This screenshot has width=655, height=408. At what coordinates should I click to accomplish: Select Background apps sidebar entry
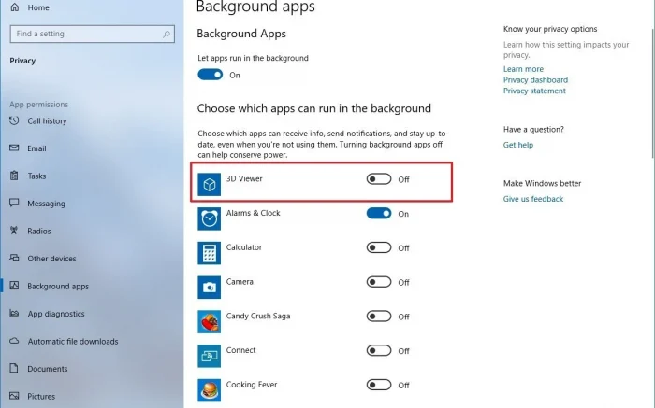point(58,287)
